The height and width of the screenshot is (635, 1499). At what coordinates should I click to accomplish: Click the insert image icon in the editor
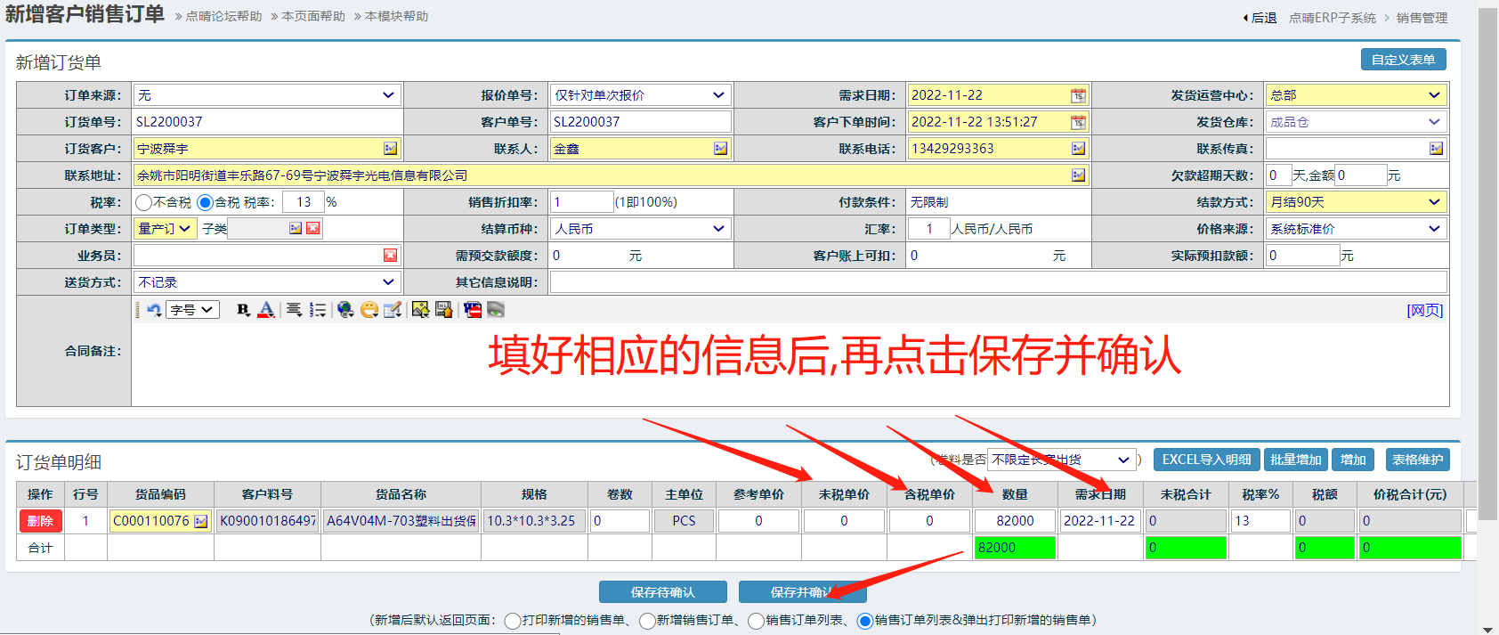(420, 310)
